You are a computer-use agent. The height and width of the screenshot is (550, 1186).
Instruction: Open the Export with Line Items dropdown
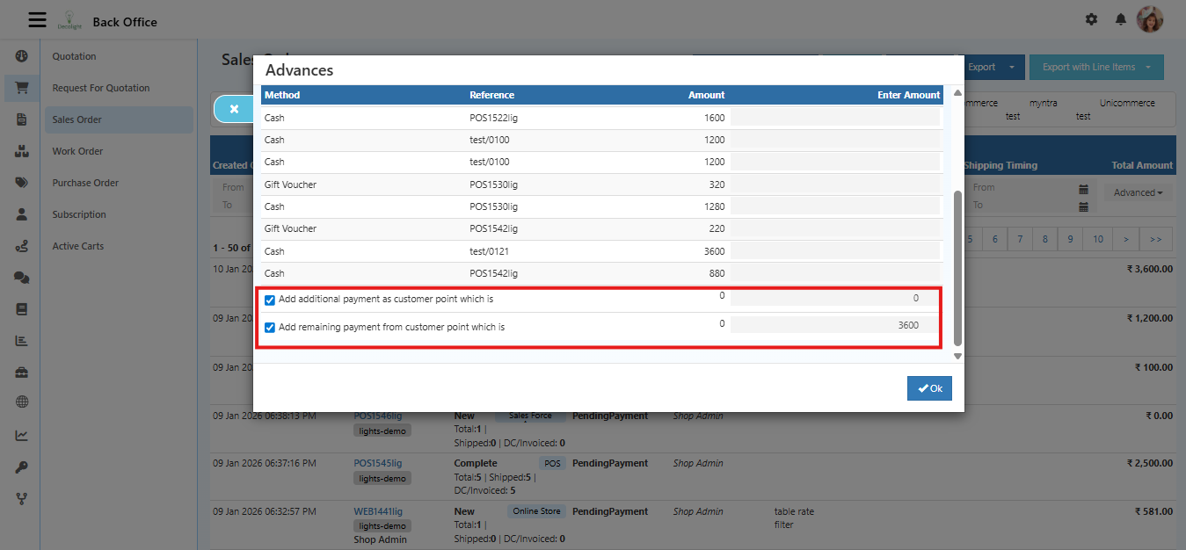click(1095, 68)
